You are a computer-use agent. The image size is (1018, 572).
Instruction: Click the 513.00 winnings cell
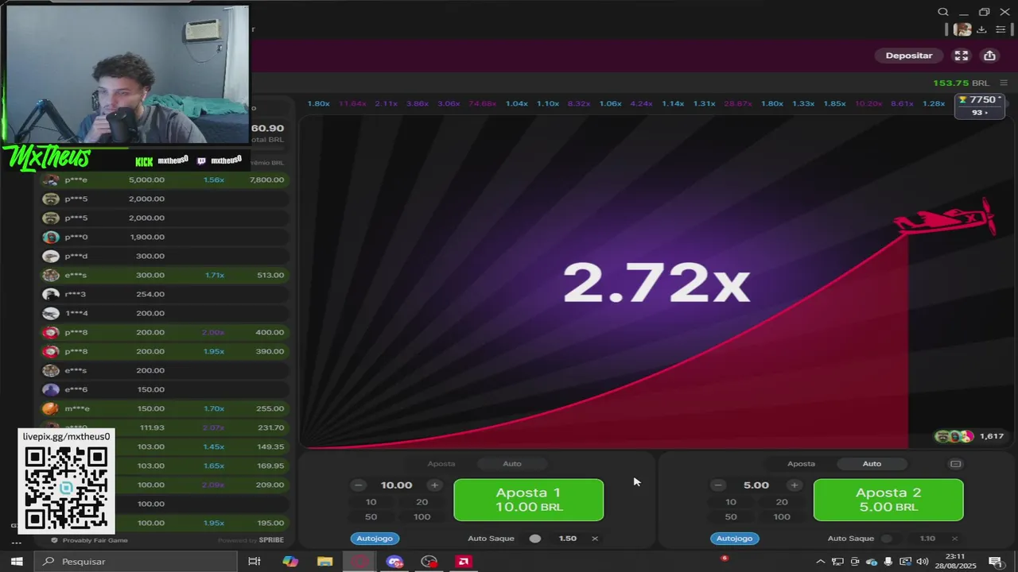[x=270, y=275]
